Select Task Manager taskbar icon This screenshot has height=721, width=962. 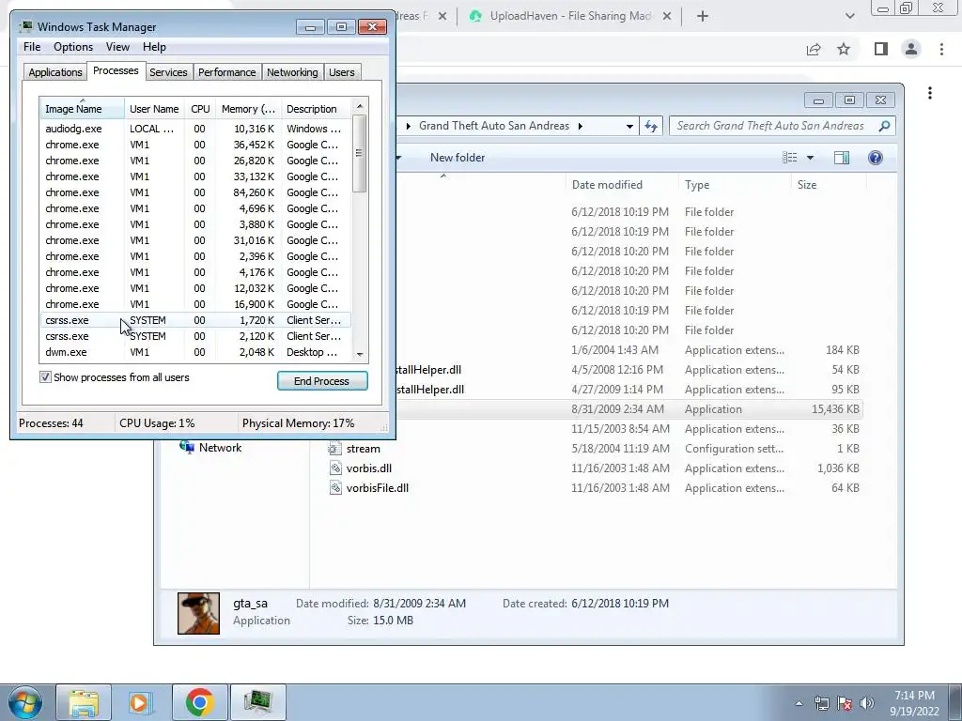click(257, 702)
